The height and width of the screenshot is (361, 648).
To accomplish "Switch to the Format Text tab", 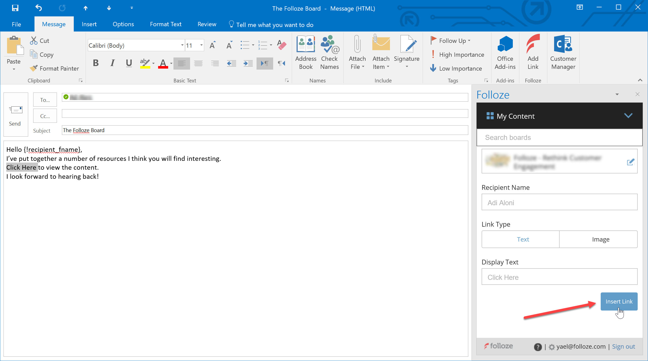I will [165, 24].
